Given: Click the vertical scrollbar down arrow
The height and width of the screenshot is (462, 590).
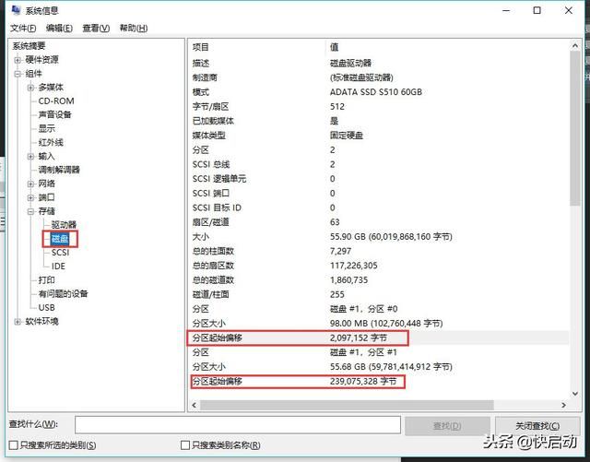Looking at the screenshot, I should pyautogui.click(x=575, y=394).
